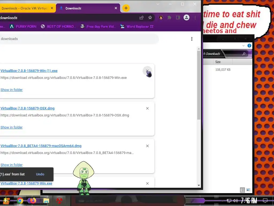274x206 pixels.
Task: Share this page icon in address bar
Action: pos(141,17)
